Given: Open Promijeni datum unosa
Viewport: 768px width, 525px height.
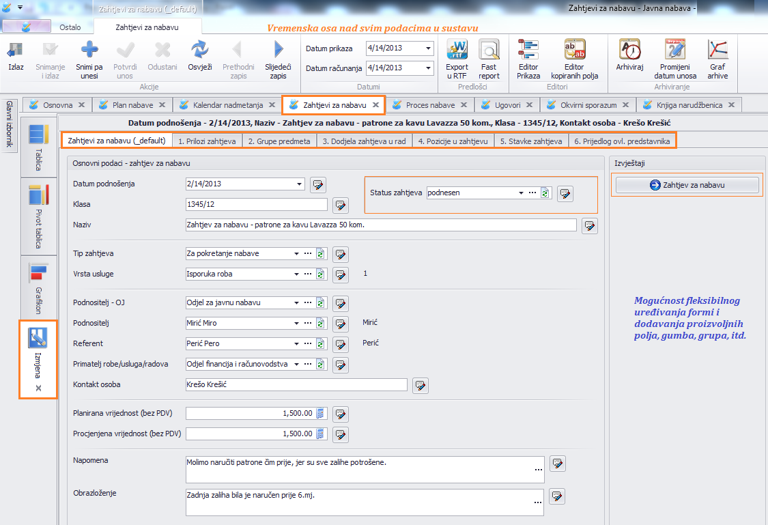Looking at the screenshot, I should (675, 49).
